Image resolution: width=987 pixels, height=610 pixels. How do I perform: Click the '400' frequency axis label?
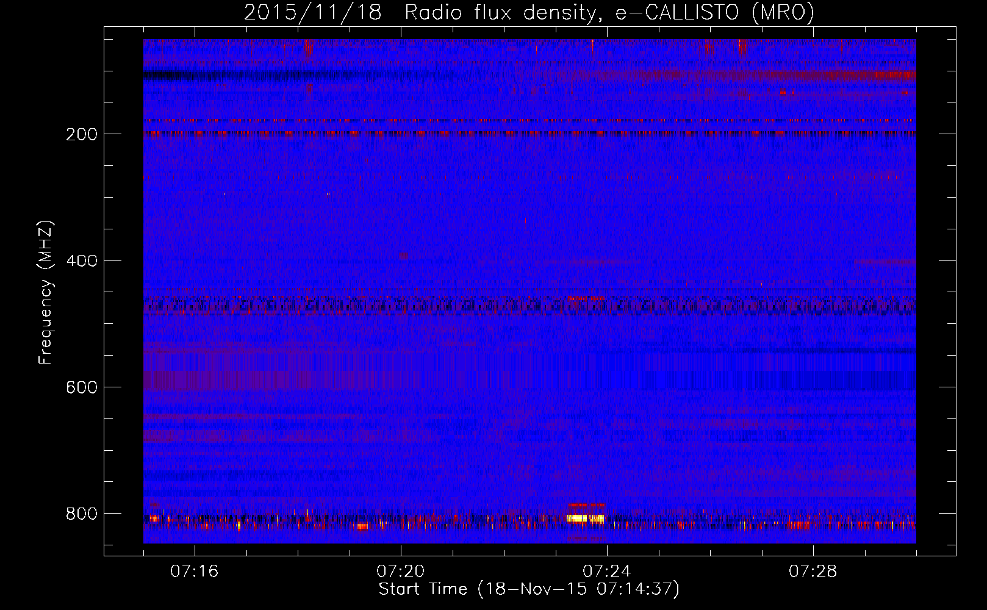tap(81, 261)
